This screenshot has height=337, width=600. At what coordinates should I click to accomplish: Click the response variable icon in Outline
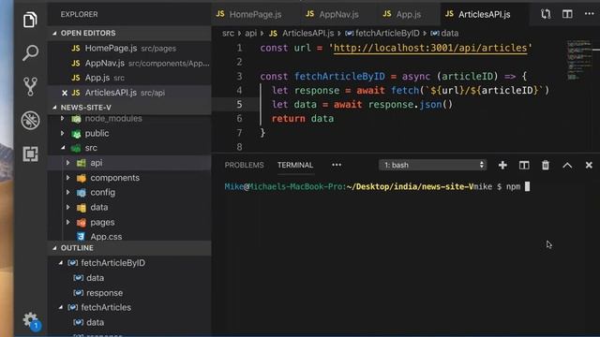78,293
